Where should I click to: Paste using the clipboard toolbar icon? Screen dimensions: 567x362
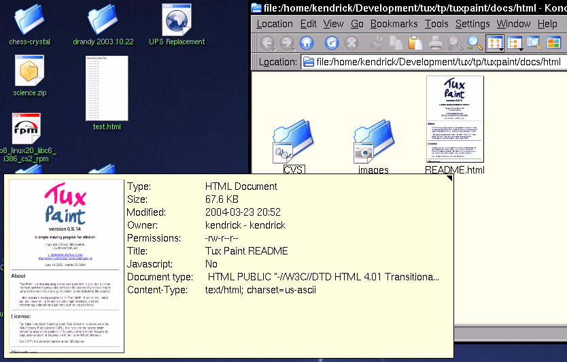pyautogui.click(x=415, y=43)
